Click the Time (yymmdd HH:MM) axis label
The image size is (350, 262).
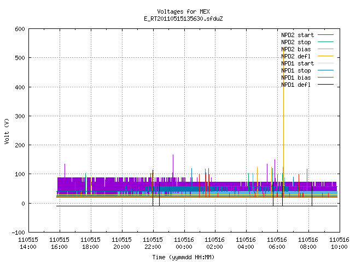click(183, 257)
